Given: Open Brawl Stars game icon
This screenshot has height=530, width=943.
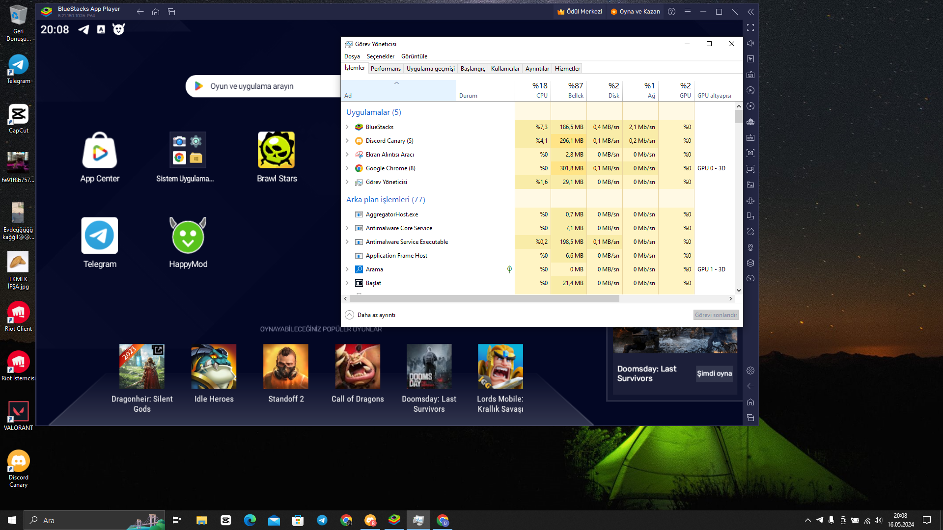Looking at the screenshot, I should (277, 150).
